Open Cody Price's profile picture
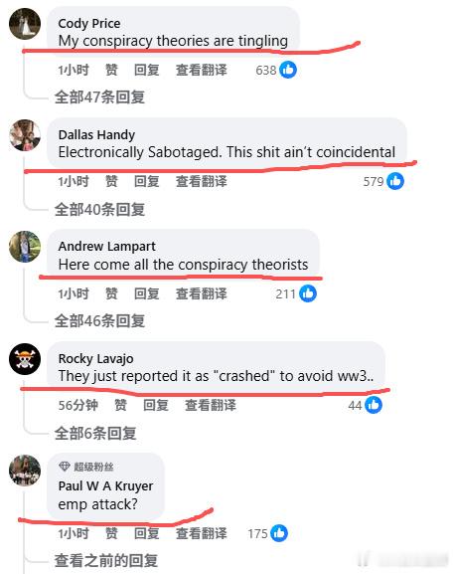The height and width of the screenshot is (574, 453). 25,24
